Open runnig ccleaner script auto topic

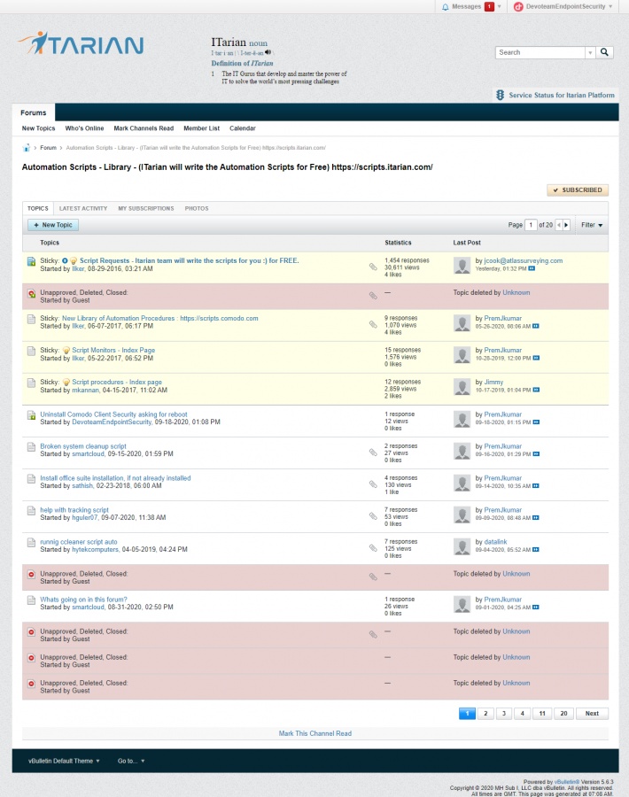pos(79,542)
